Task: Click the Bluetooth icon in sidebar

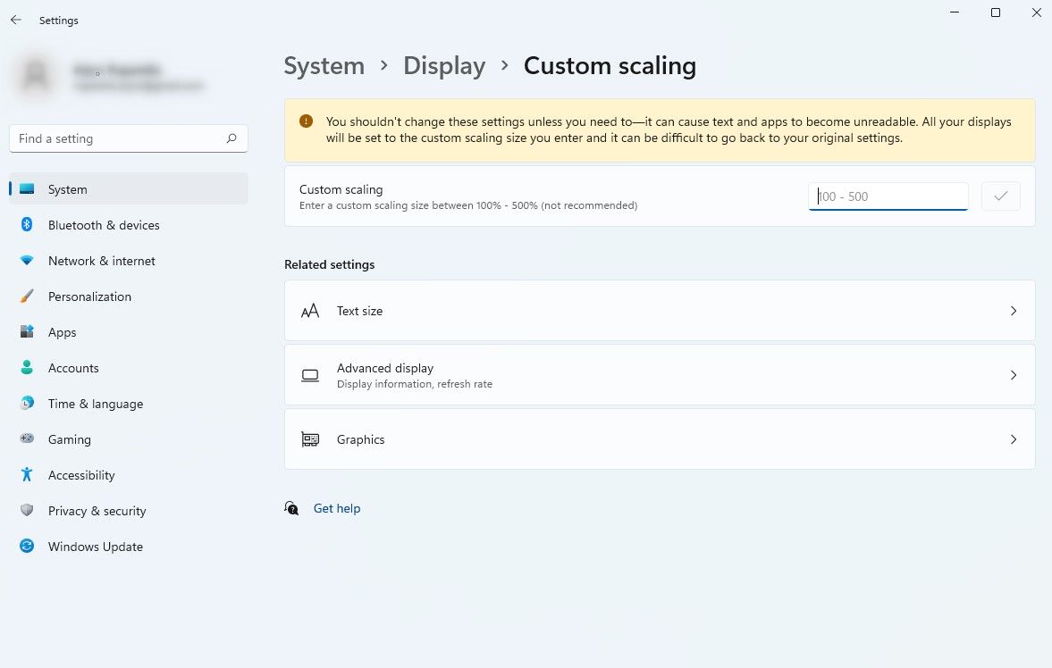Action: coord(27,225)
